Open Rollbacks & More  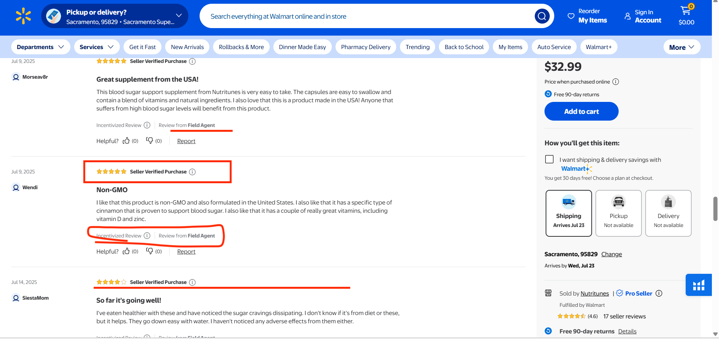tap(241, 47)
